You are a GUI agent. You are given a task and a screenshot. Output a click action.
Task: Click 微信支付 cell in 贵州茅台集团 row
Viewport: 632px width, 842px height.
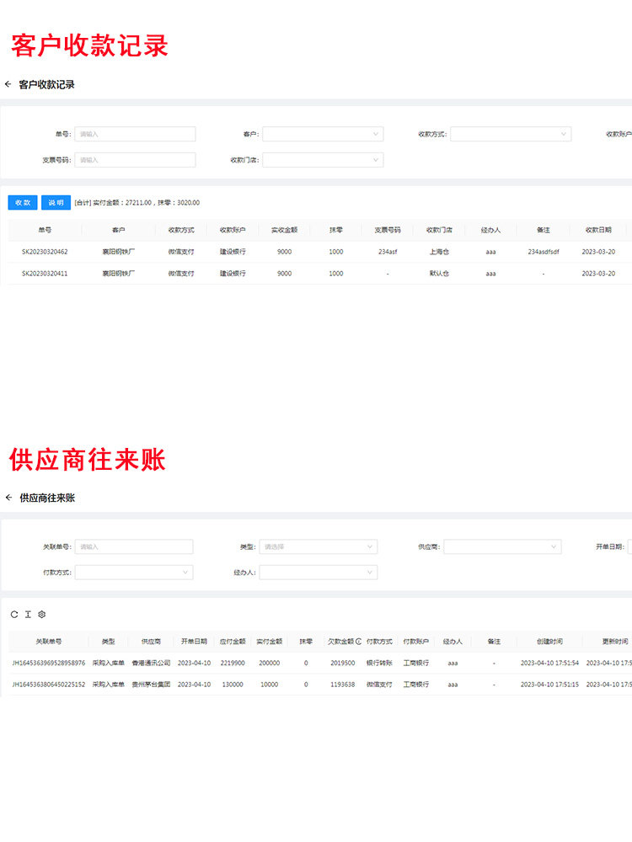[x=379, y=685]
